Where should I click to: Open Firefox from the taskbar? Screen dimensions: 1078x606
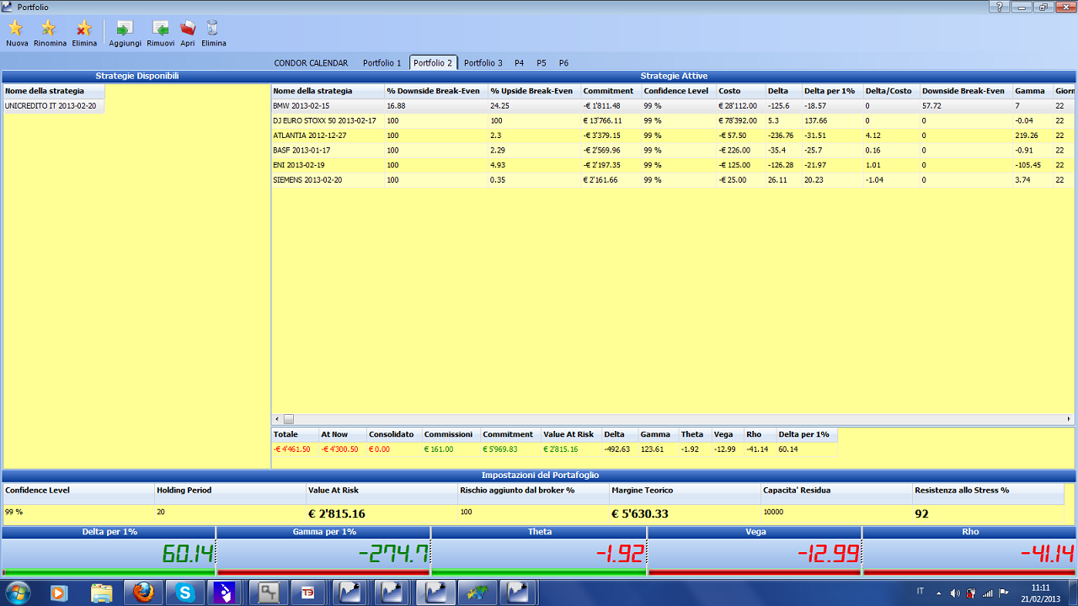click(x=144, y=593)
